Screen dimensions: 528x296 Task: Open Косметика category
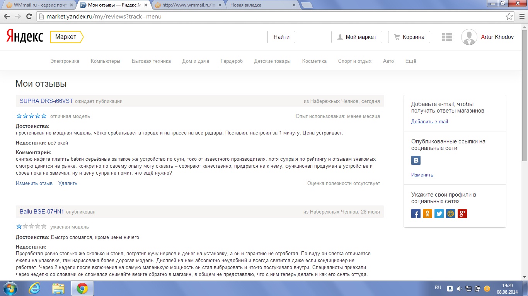pyautogui.click(x=314, y=61)
